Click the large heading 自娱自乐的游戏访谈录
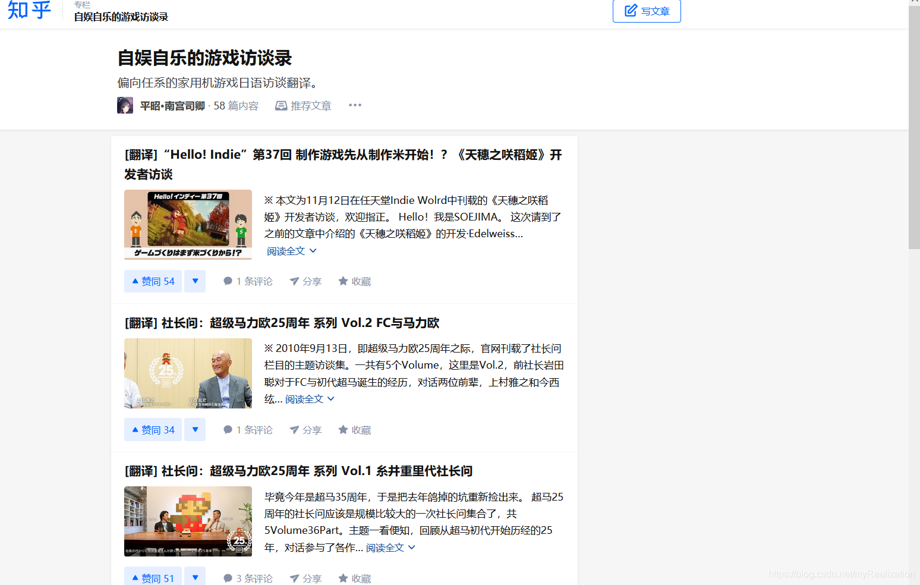The image size is (920, 585). [204, 58]
